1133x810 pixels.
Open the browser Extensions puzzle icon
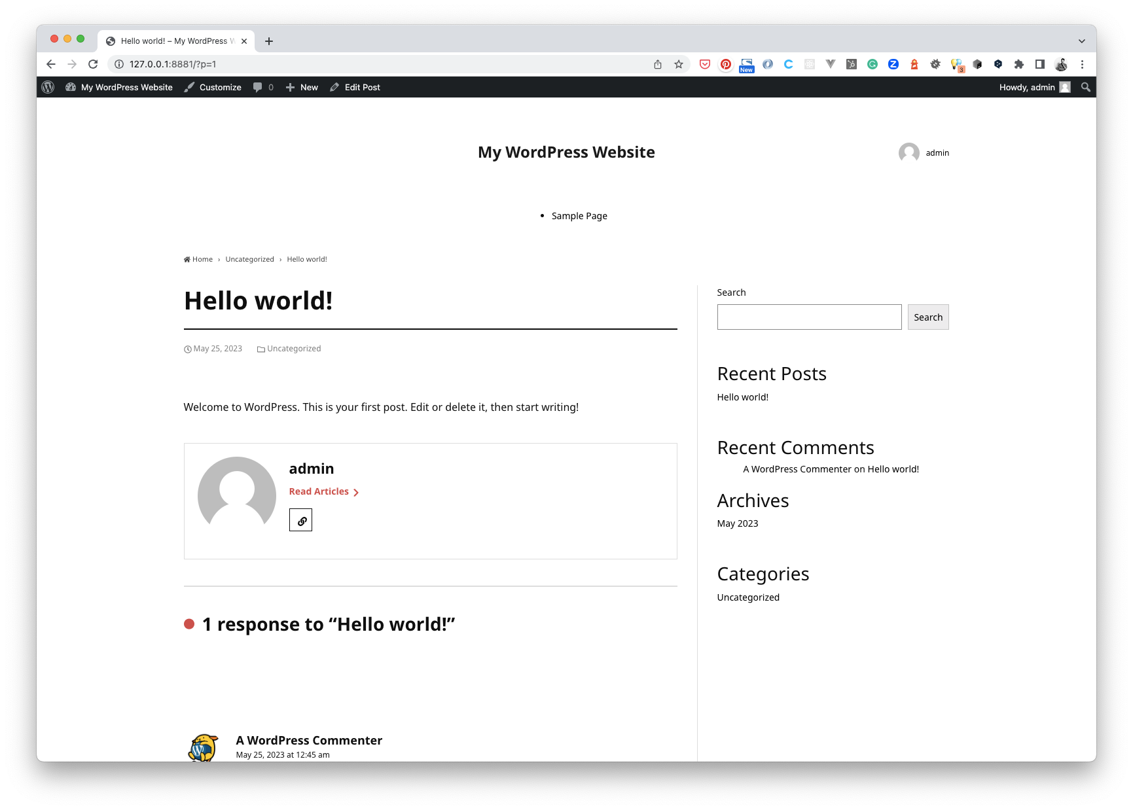pos(1019,64)
